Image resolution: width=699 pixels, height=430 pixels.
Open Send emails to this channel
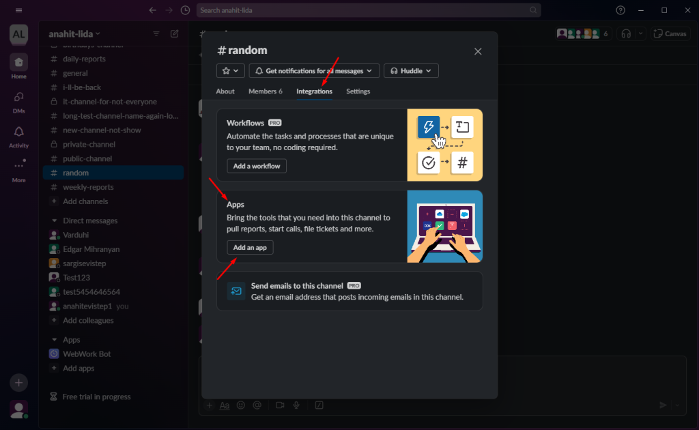pyautogui.click(x=349, y=291)
